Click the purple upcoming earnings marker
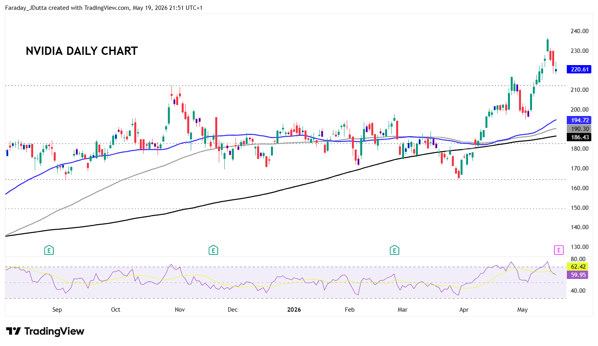598x346 pixels. 559,250
